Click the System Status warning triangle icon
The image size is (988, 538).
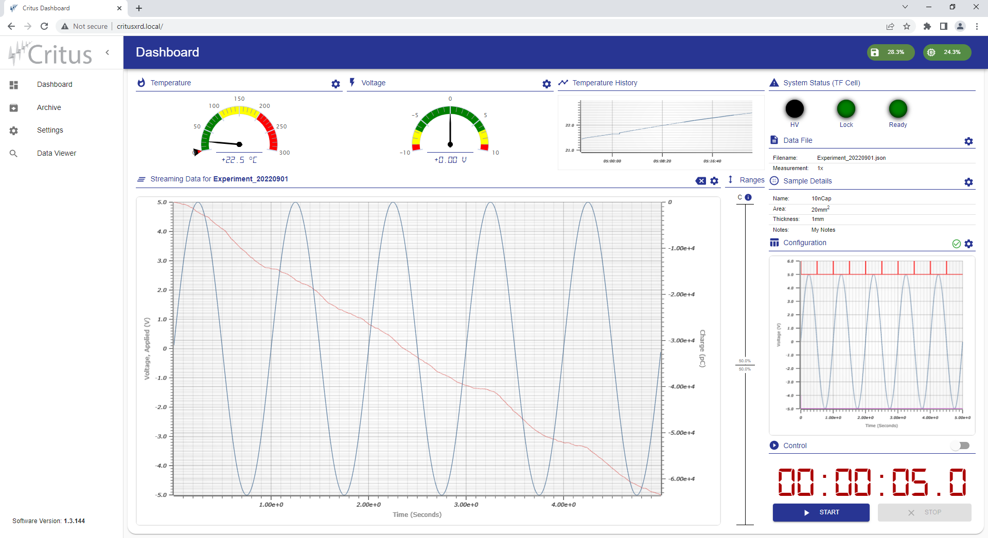pos(774,83)
